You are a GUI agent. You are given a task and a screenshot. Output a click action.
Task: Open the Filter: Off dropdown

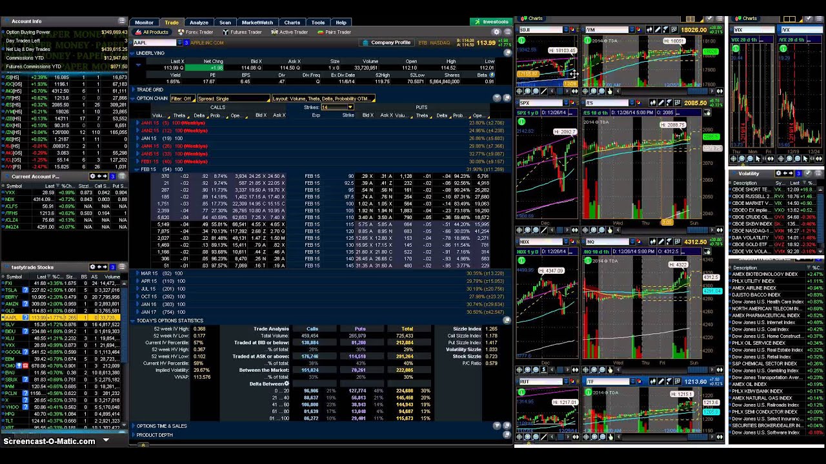[183, 99]
